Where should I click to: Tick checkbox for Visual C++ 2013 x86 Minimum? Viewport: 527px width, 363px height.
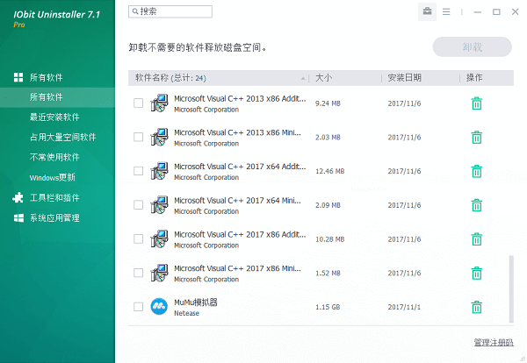(138, 137)
